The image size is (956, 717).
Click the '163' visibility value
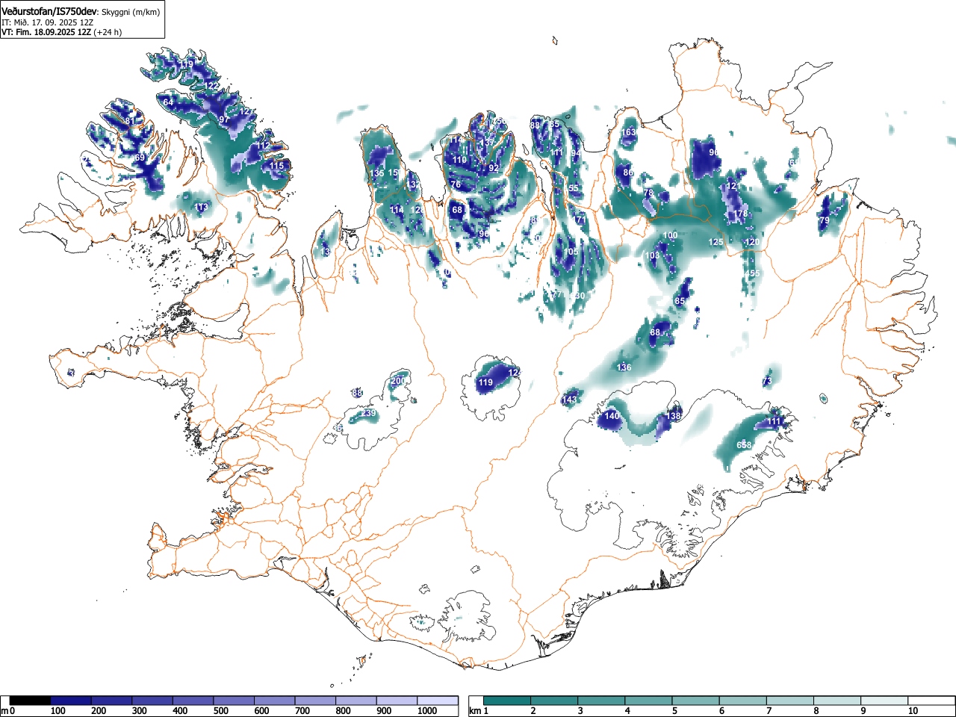629,132
